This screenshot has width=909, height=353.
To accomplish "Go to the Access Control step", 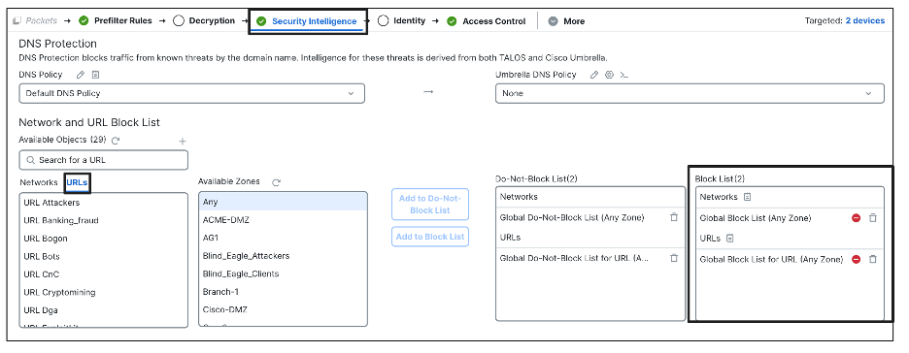I will pyautogui.click(x=487, y=21).
